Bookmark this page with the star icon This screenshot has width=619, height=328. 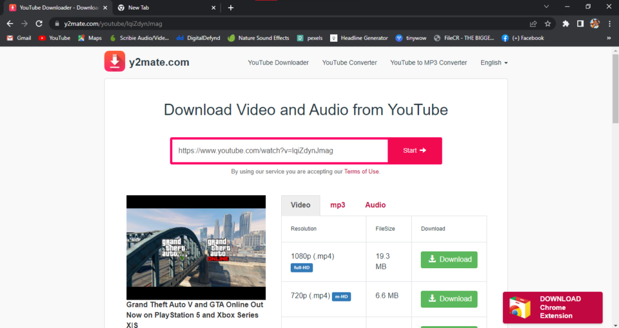point(548,24)
